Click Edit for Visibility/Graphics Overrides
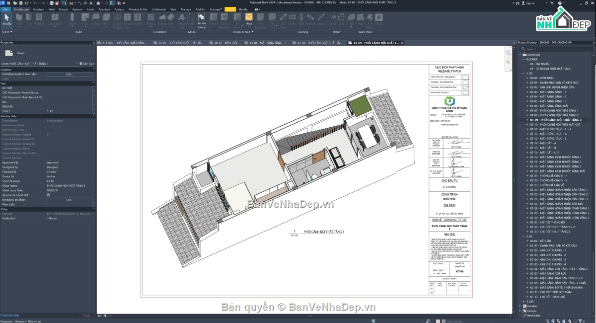The height and width of the screenshot is (323, 596). coord(69,74)
